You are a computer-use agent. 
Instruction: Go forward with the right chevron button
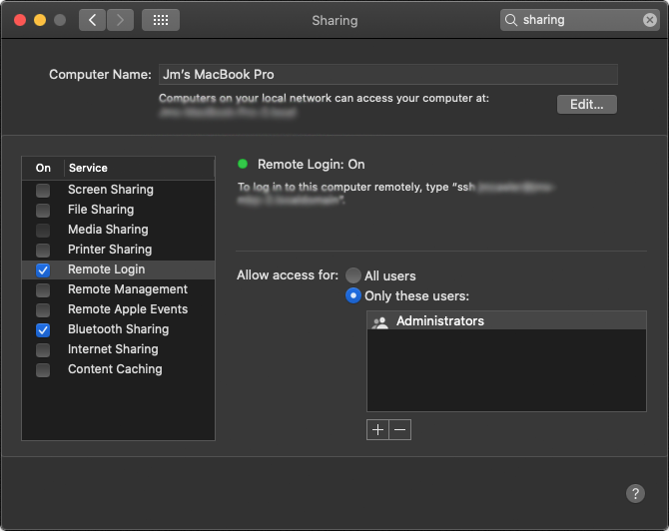click(x=120, y=20)
